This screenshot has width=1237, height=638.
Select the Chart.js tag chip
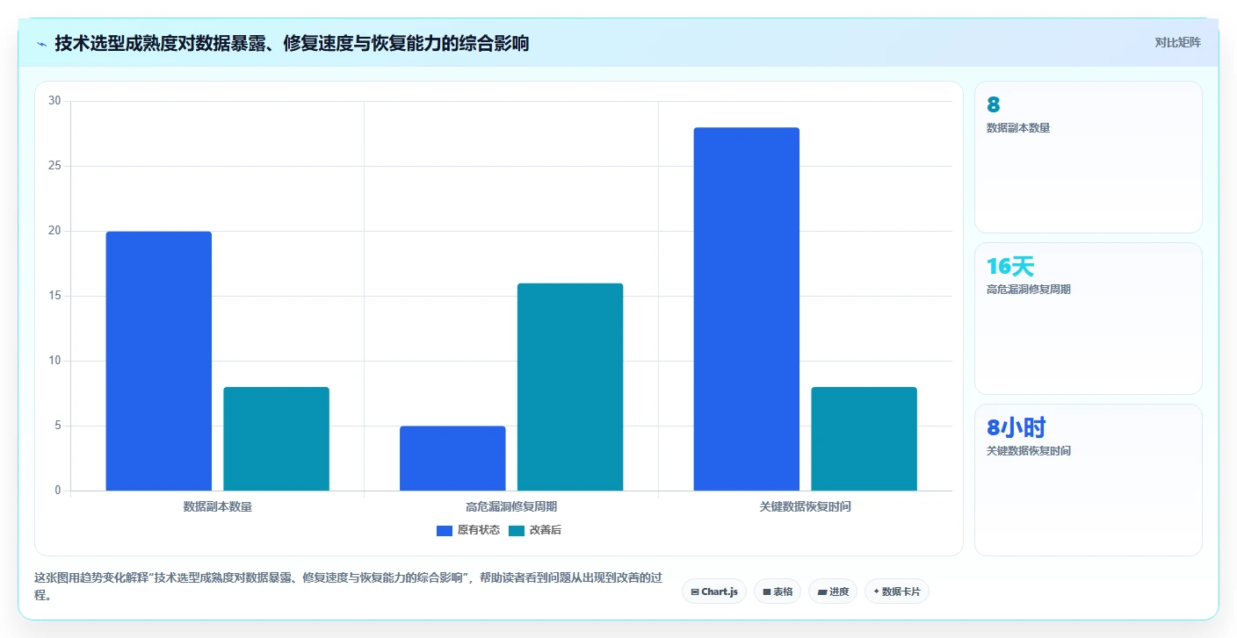tap(714, 591)
